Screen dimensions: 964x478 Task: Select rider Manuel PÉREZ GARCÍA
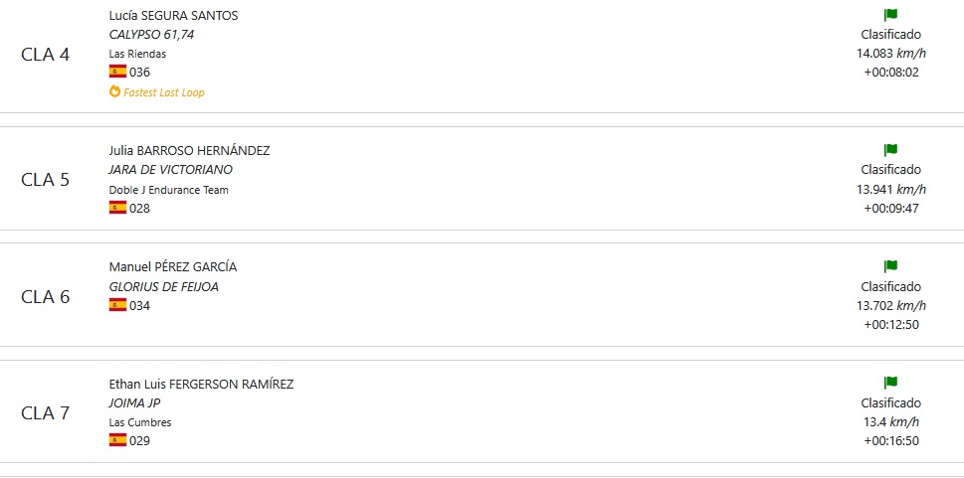tap(173, 267)
